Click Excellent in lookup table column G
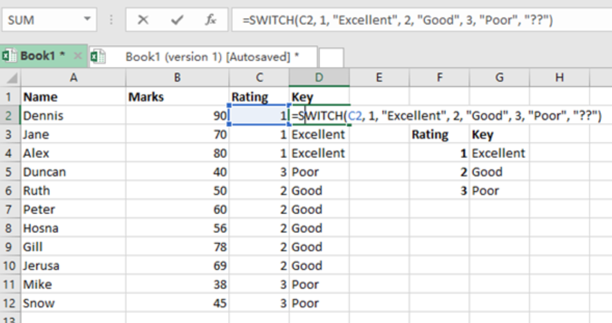Screen dimensions: 612x323 500,153
